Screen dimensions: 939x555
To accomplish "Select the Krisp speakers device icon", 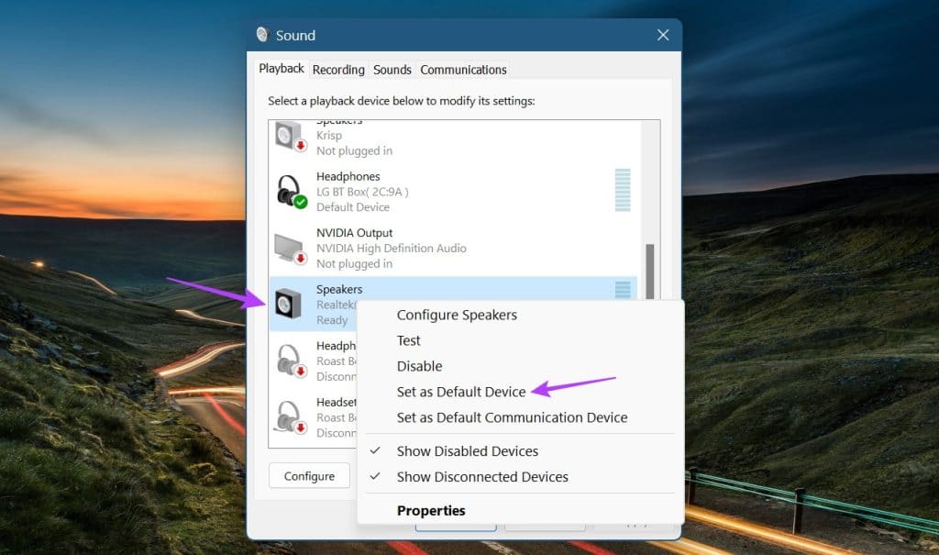I will pyautogui.click(x=291, y=137).
